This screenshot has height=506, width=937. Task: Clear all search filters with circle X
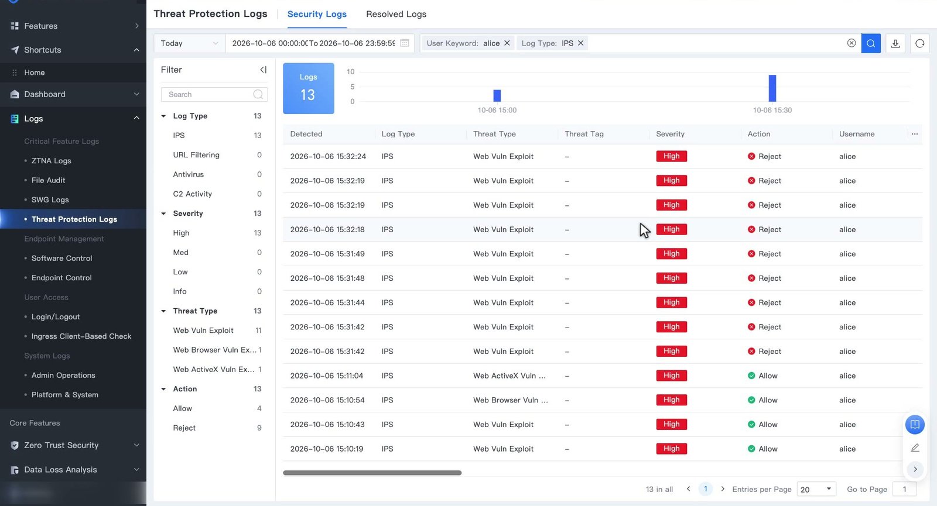click(x=851, y=43)
